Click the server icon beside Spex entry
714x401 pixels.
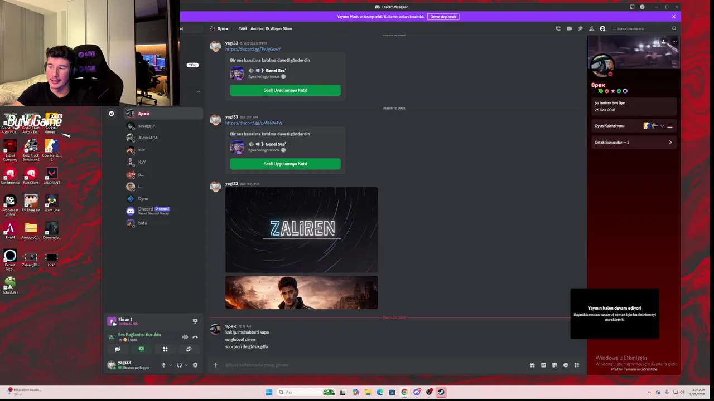pyautogui.click(x=111, y=114)
